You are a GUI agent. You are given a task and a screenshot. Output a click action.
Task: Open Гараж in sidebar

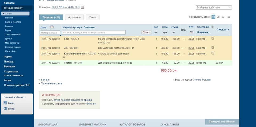pos(8,30)
